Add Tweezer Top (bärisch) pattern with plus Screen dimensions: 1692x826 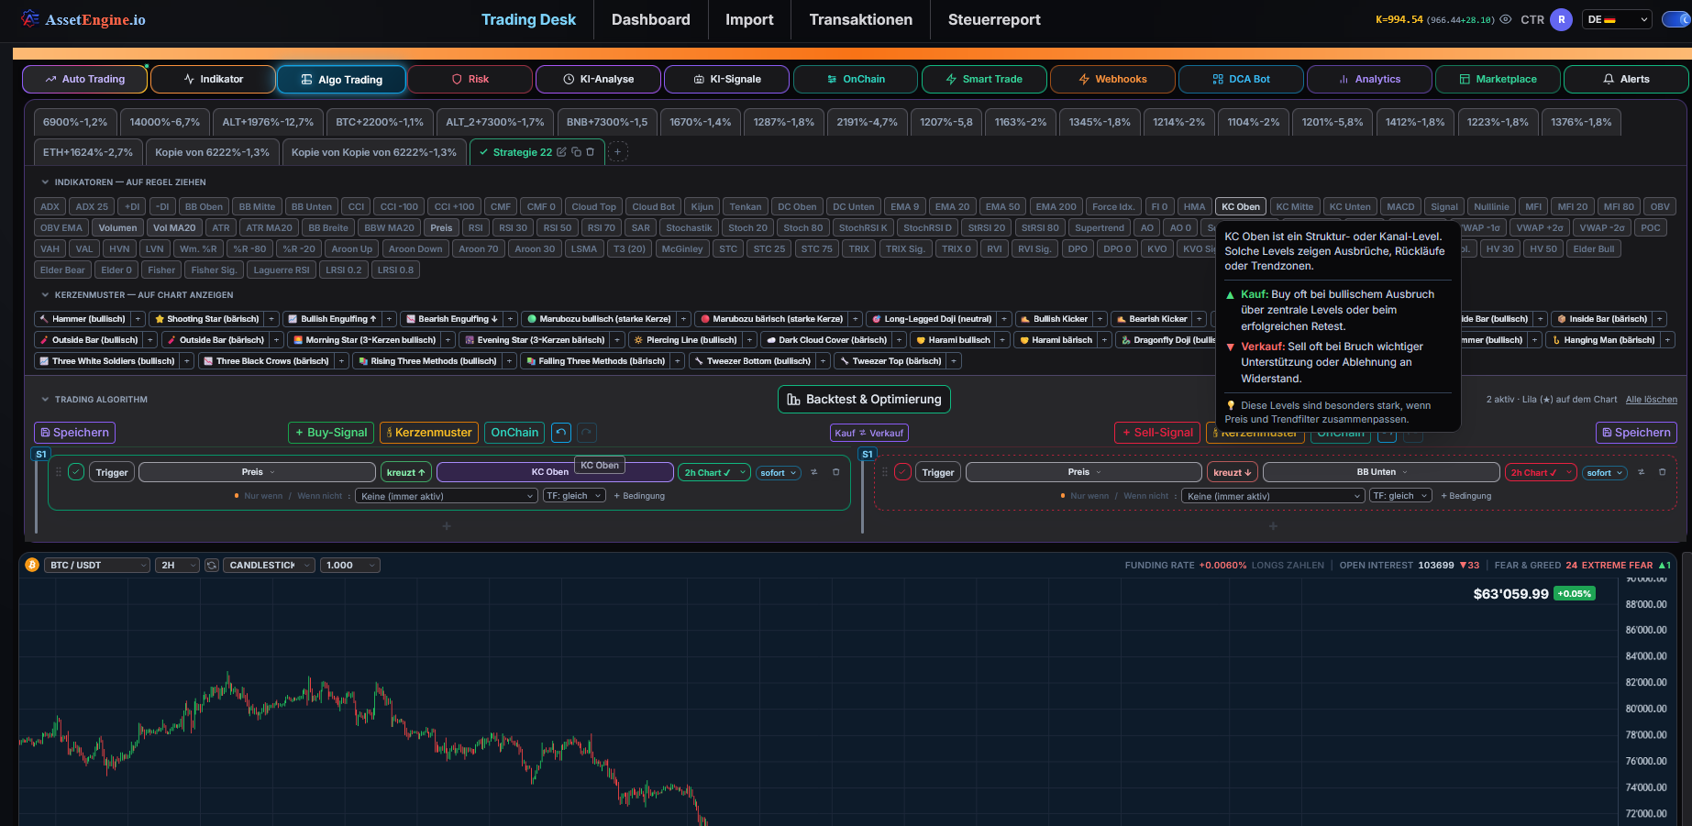coord(954,361)
